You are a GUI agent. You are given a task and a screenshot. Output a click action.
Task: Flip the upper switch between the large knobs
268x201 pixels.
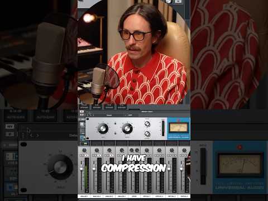pyautogui.click(x=115, y=123)
